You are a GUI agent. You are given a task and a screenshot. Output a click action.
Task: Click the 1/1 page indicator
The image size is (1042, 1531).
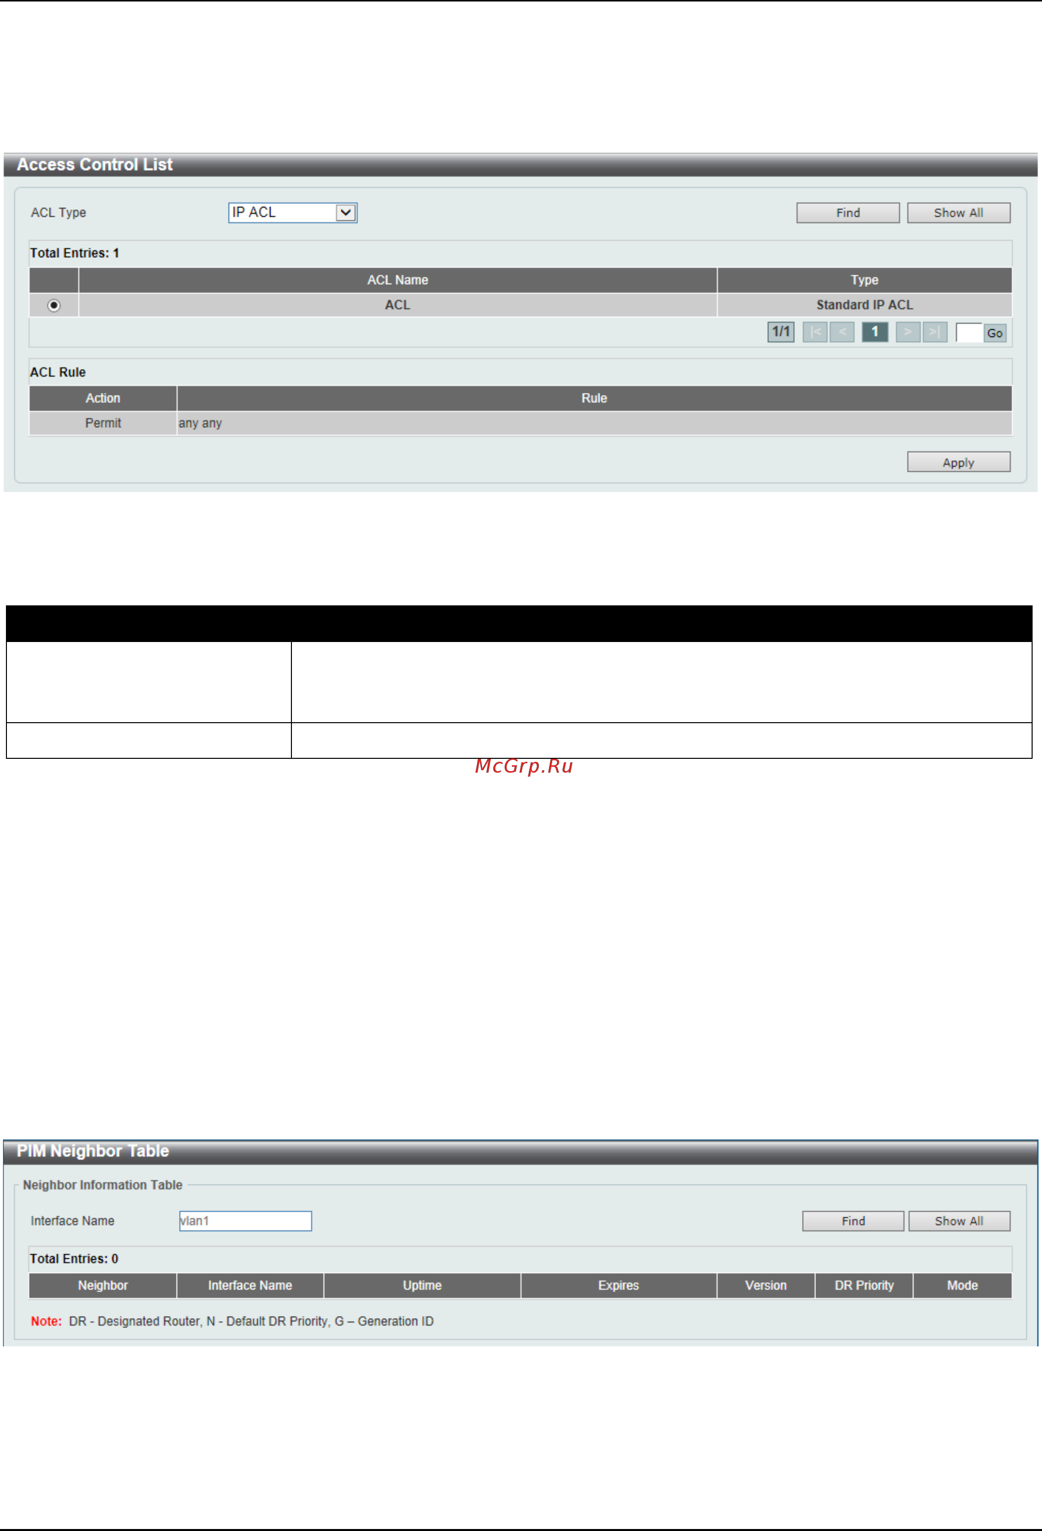(x=781, y=332)
